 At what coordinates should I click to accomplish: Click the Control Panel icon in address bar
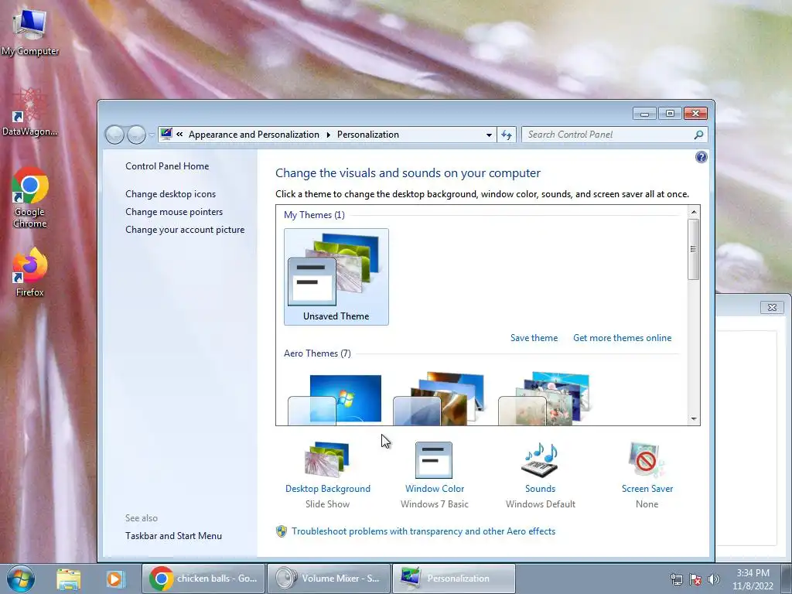166,134
